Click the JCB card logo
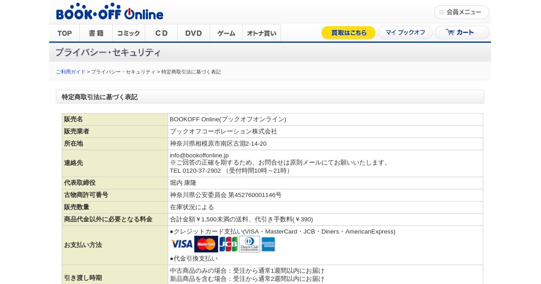Viewport: 541px width, 284px height. tap(229, 244)
